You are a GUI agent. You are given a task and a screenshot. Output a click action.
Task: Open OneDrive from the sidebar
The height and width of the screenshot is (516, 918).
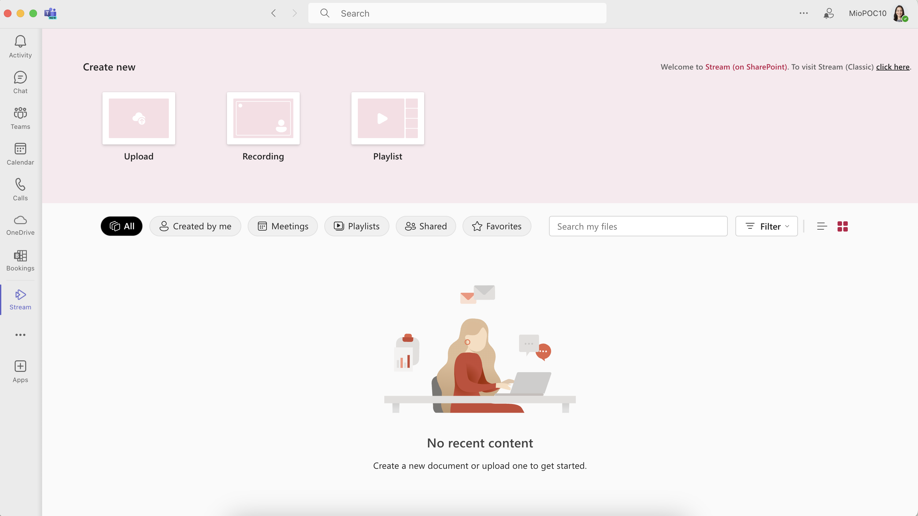click(20, 224)
